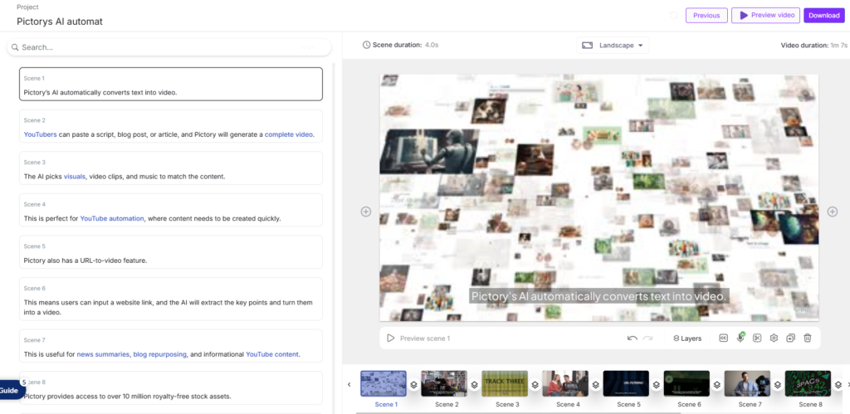Click the highlighted keyword YouTube automation
This screenshot has height=414, width=850.
112,218
